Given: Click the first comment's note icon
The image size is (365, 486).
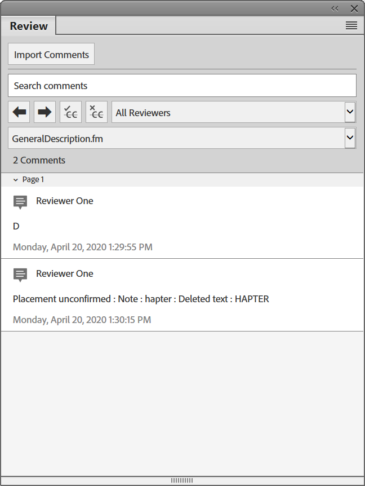Looking at the screenshot, I should [x=20, y=202].
